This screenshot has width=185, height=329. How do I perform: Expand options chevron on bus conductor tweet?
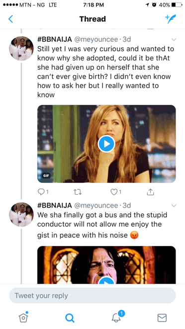click(x=174, y=206)
